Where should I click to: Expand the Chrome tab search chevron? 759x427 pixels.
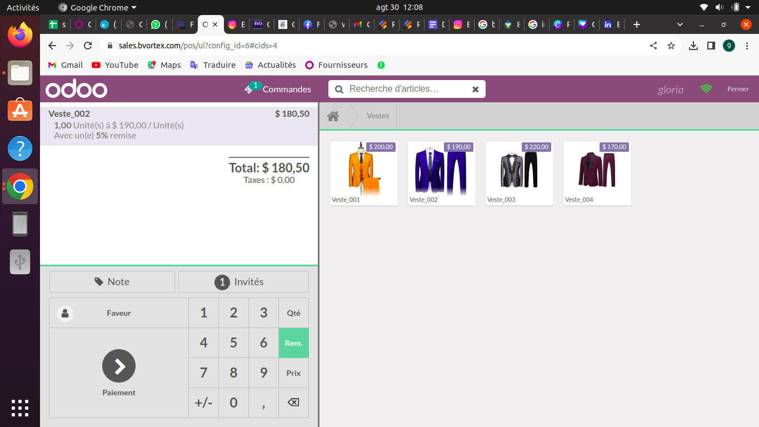click(x=680, y=24)
